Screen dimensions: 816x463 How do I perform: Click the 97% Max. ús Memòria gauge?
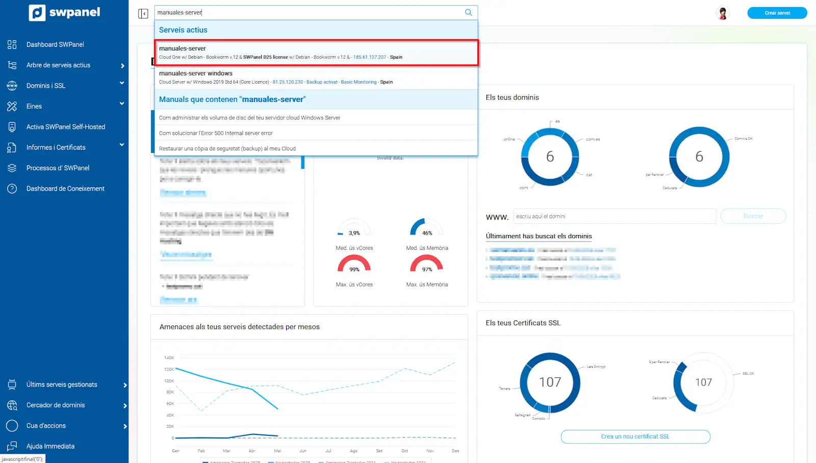[426, 264]
